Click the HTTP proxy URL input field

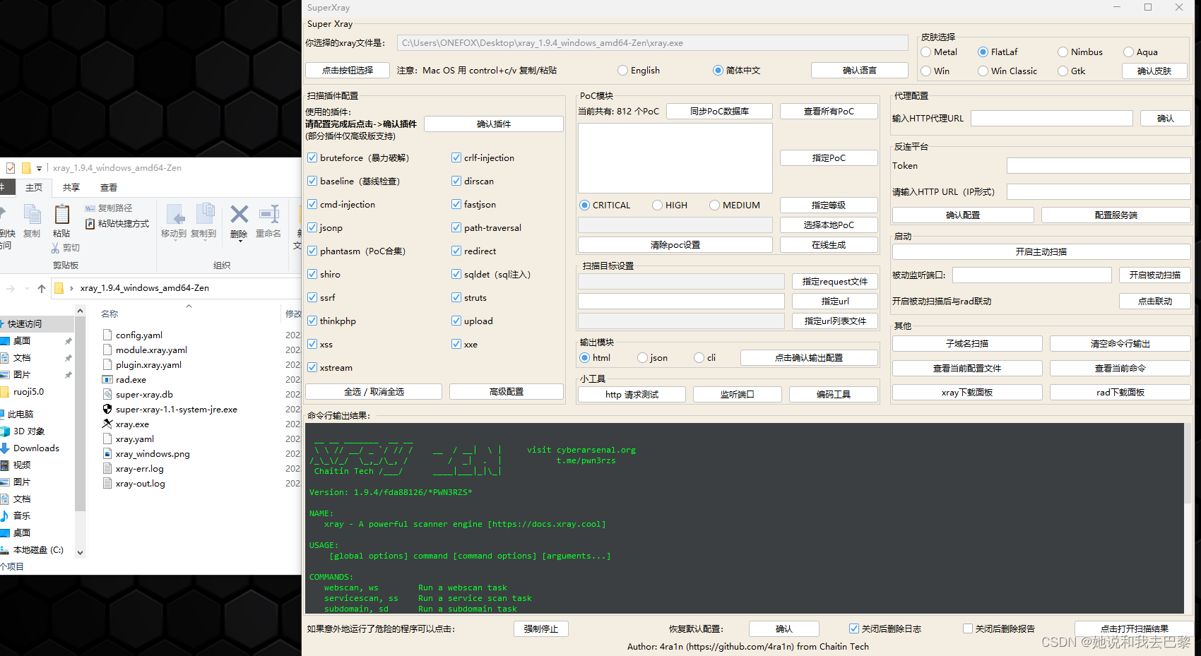(1051, 118)
